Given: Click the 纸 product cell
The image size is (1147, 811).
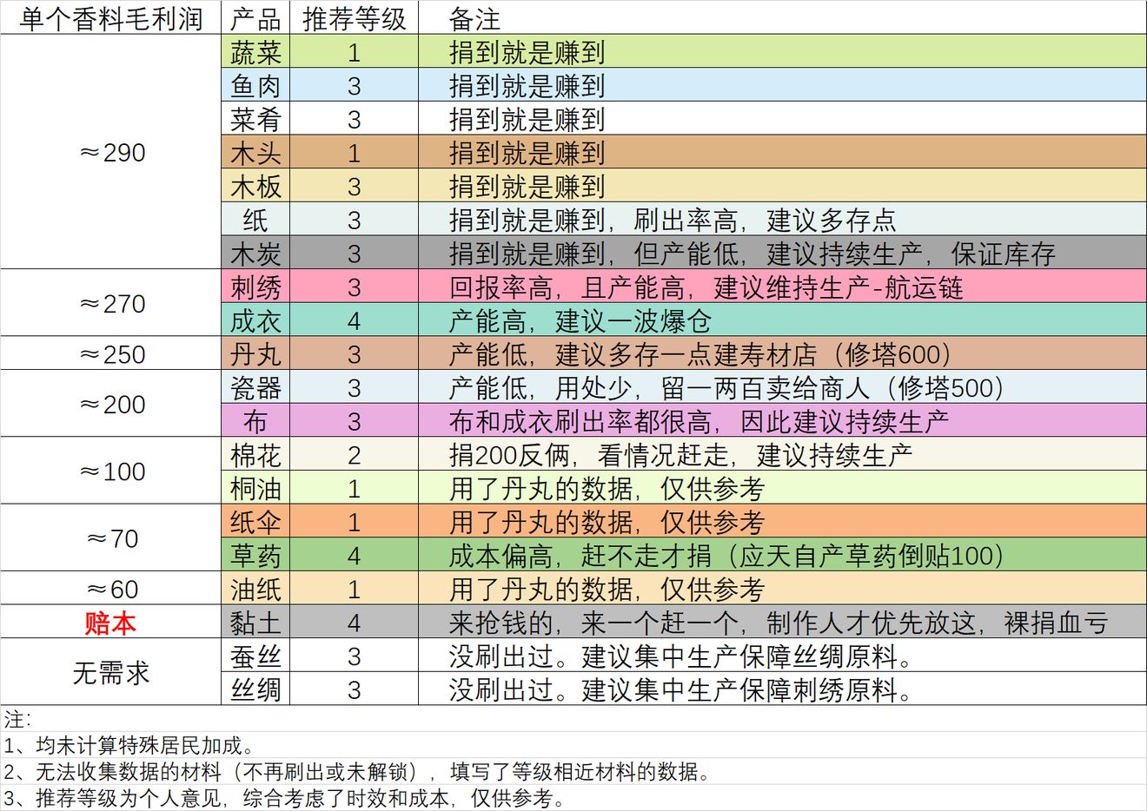Looking at the screenshot, I should point(255,220).
